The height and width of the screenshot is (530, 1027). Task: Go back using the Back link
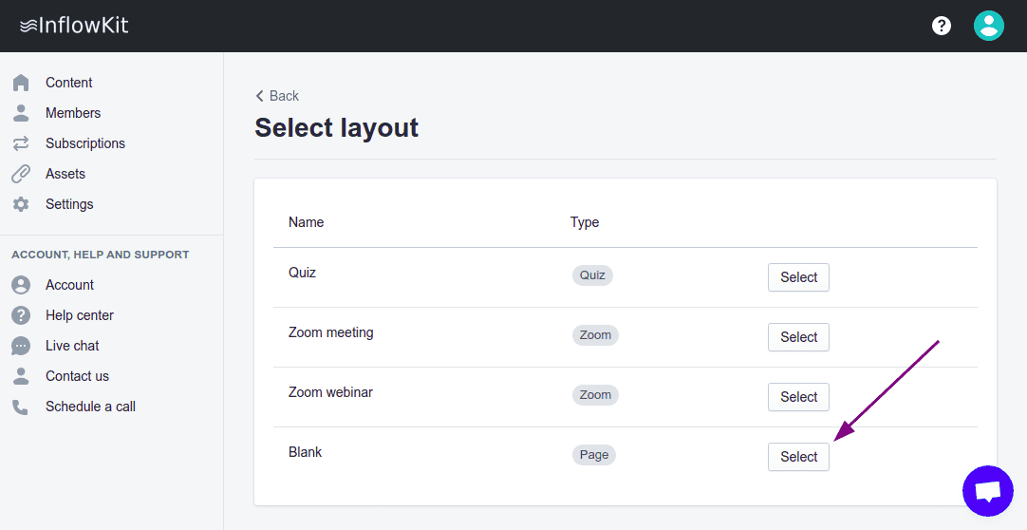tap(277, 96)
